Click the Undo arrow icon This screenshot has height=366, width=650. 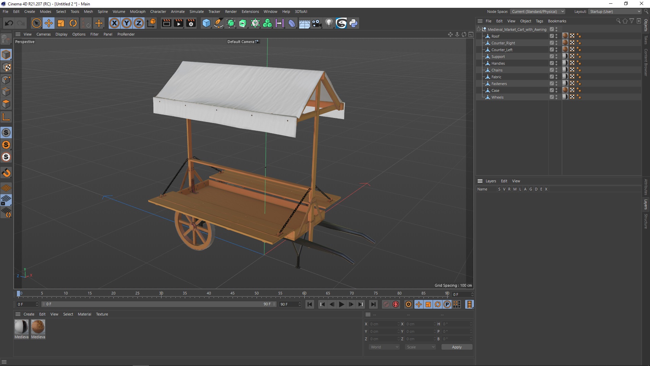coord(9,23)
